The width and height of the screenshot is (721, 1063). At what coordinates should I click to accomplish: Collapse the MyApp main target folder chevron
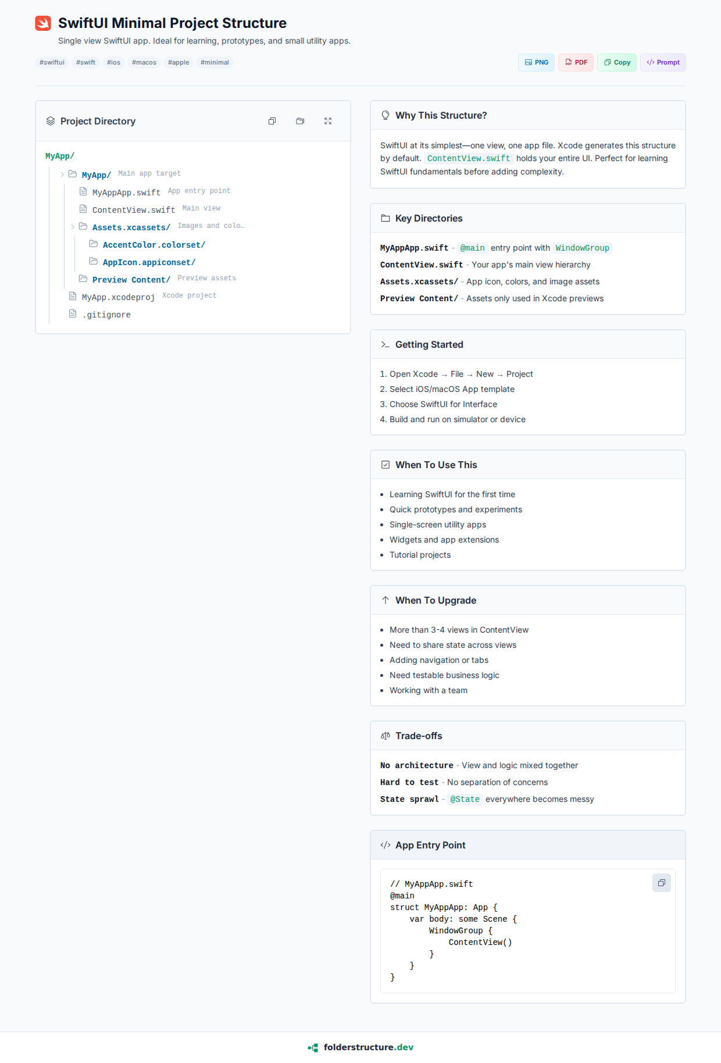pos(62,174)
